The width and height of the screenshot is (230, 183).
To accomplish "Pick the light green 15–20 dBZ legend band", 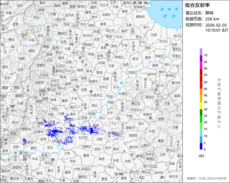I will (x=201, y=126).
